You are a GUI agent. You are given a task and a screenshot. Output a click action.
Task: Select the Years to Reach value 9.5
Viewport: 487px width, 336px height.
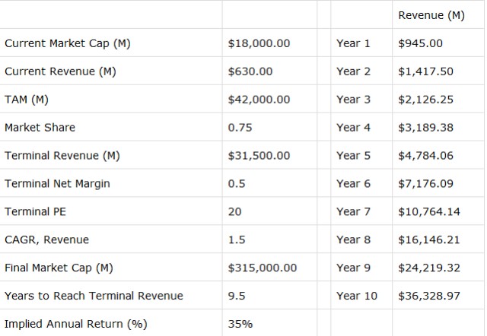[x=236, y=296]
